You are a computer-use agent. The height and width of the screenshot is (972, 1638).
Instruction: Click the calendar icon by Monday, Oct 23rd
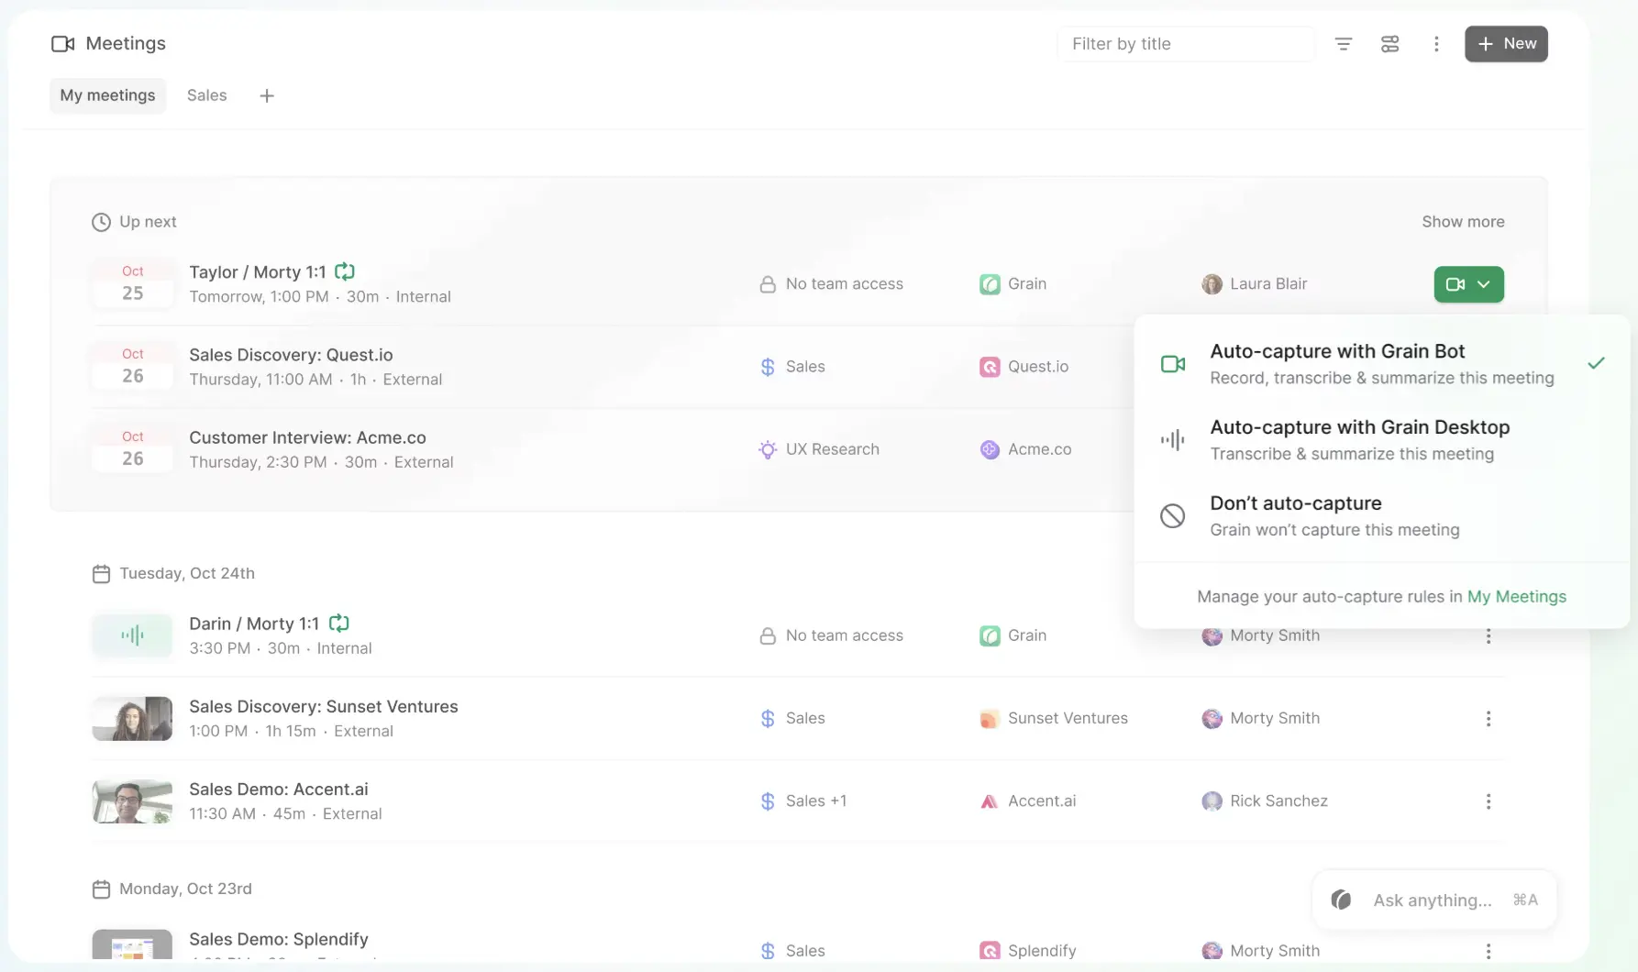click(101, 889)
